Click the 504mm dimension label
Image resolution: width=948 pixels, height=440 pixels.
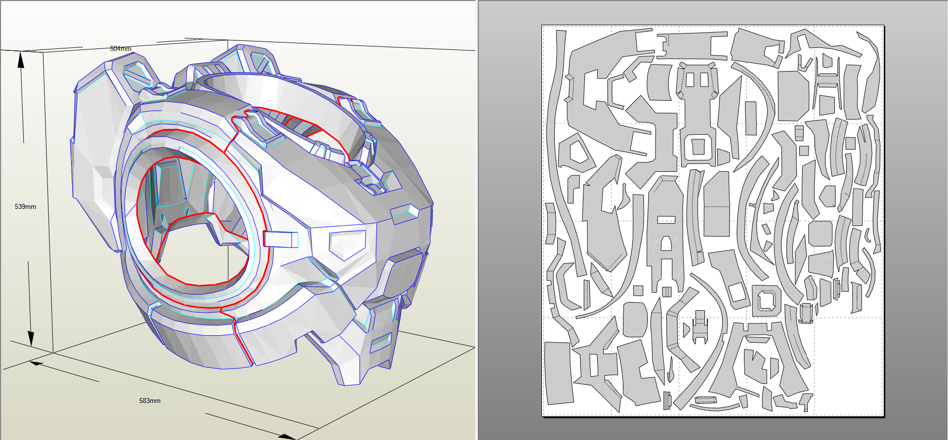pyautogui.click(x=121, y=48)
